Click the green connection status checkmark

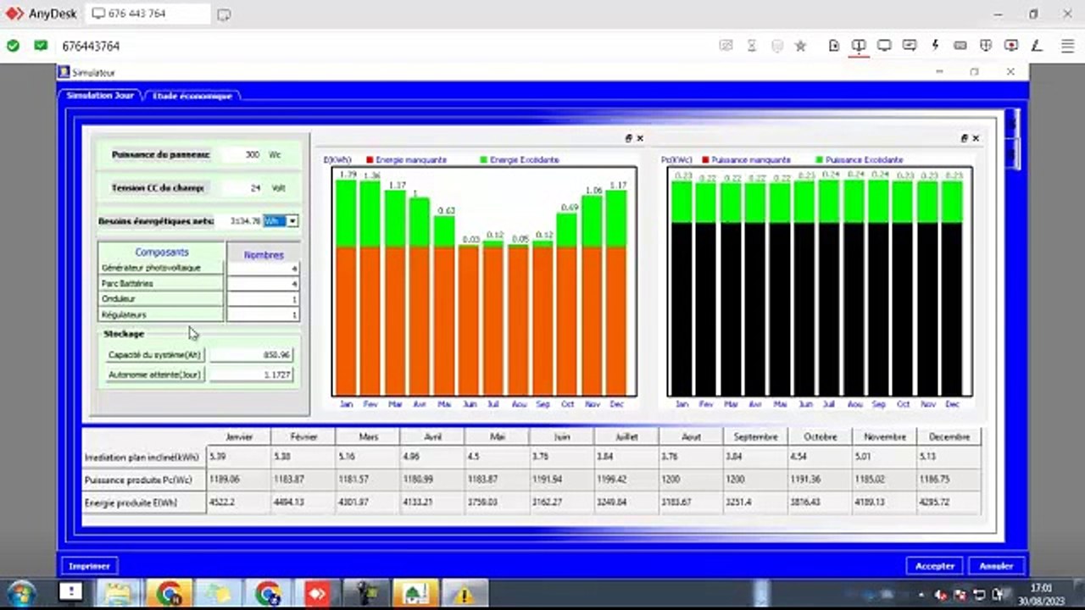pyautogui.click(x=13, y=46)
